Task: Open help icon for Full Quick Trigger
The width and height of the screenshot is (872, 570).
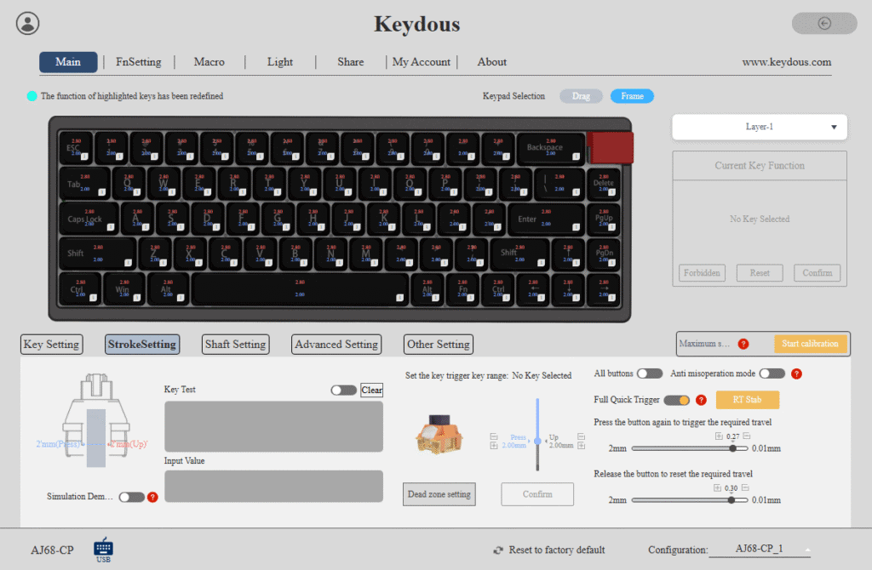Action: coord(702,400)
